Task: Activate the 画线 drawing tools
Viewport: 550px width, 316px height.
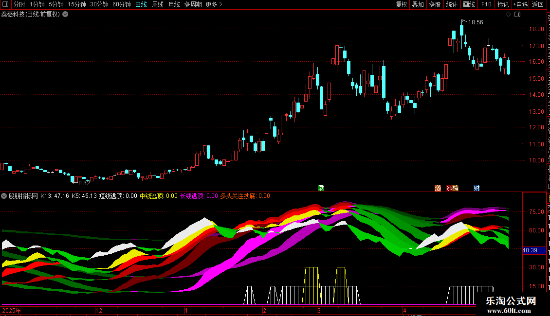Action: (469, 4)
